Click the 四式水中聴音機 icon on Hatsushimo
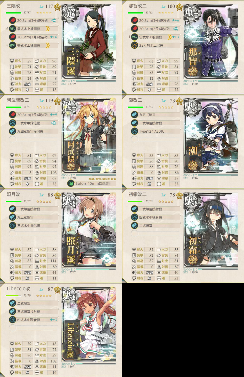Screen dimensions: 244x377 click(134, 217)
